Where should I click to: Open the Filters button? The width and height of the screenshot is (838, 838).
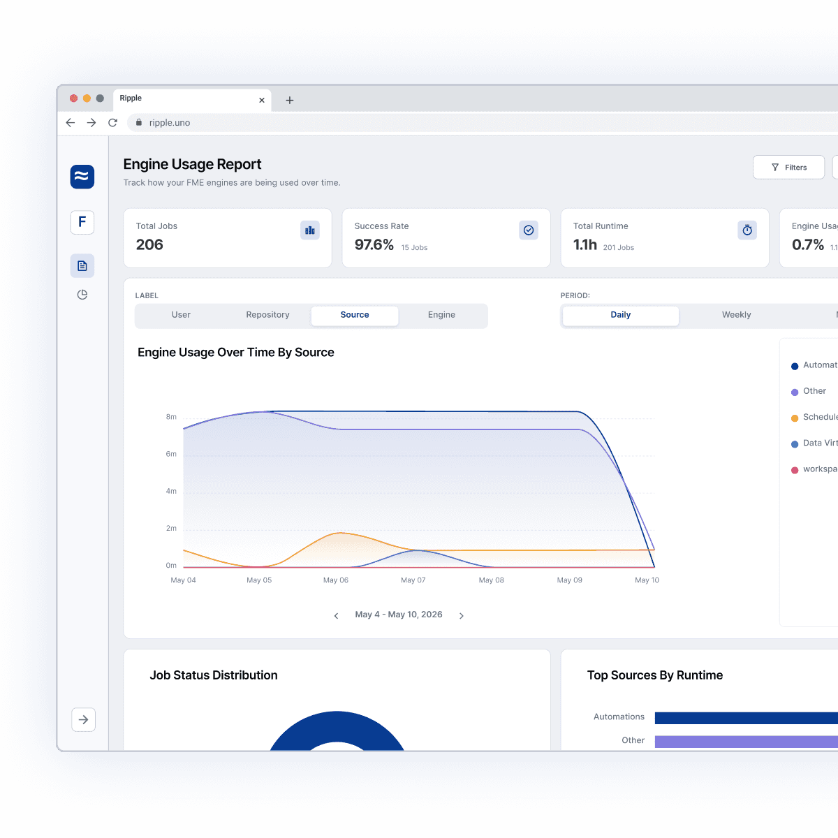coord(789,168)
